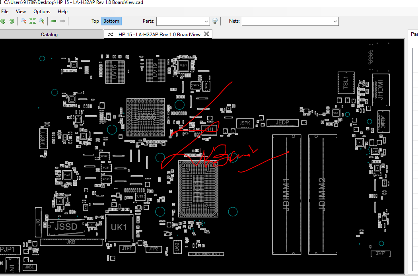Switch to Top board side

coord(95,21)
